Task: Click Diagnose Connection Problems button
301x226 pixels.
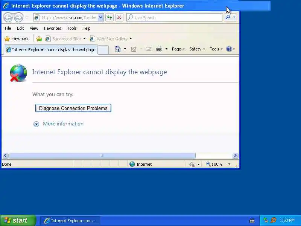Action: [x=73, y=108]
